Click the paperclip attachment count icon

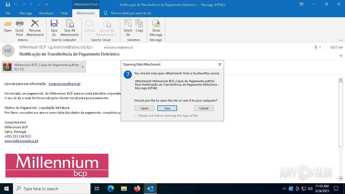316,47
